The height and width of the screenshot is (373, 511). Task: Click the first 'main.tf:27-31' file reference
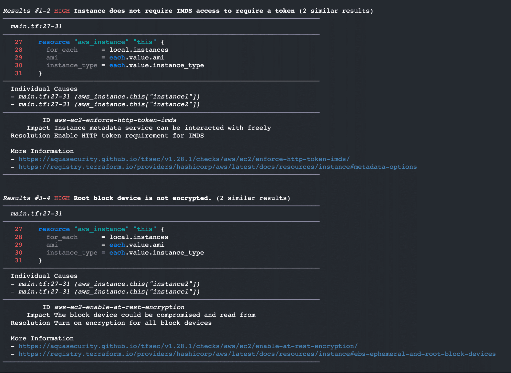[36, 26]
